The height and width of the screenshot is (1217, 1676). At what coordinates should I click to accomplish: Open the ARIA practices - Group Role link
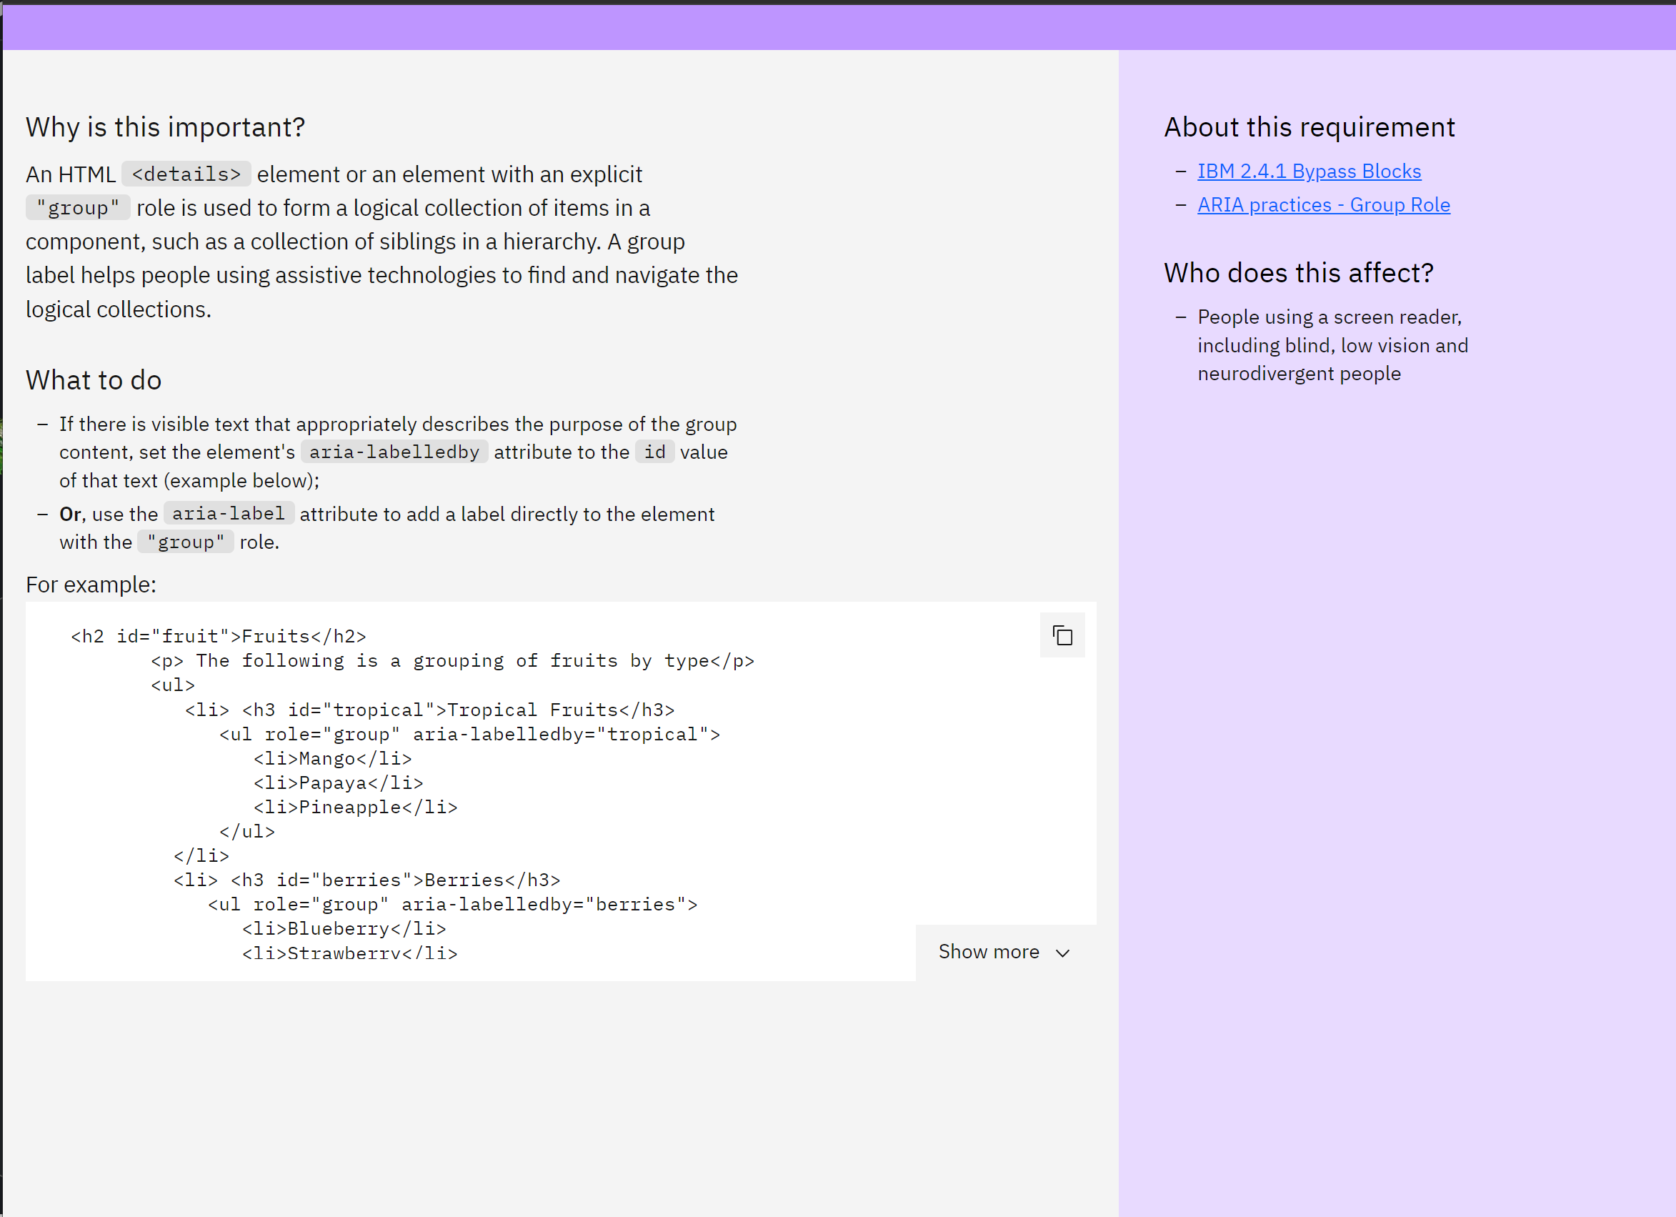point(1324,205)
